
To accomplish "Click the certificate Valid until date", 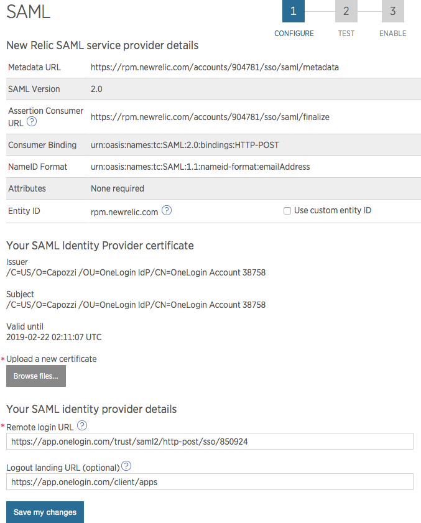I will (53, 338).
